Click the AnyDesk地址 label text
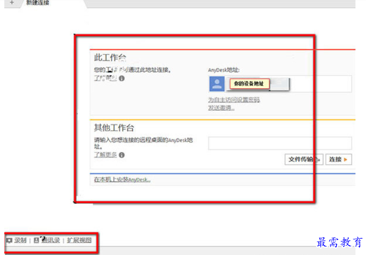Screen dimensions: 366x255 tap(224, 70)
